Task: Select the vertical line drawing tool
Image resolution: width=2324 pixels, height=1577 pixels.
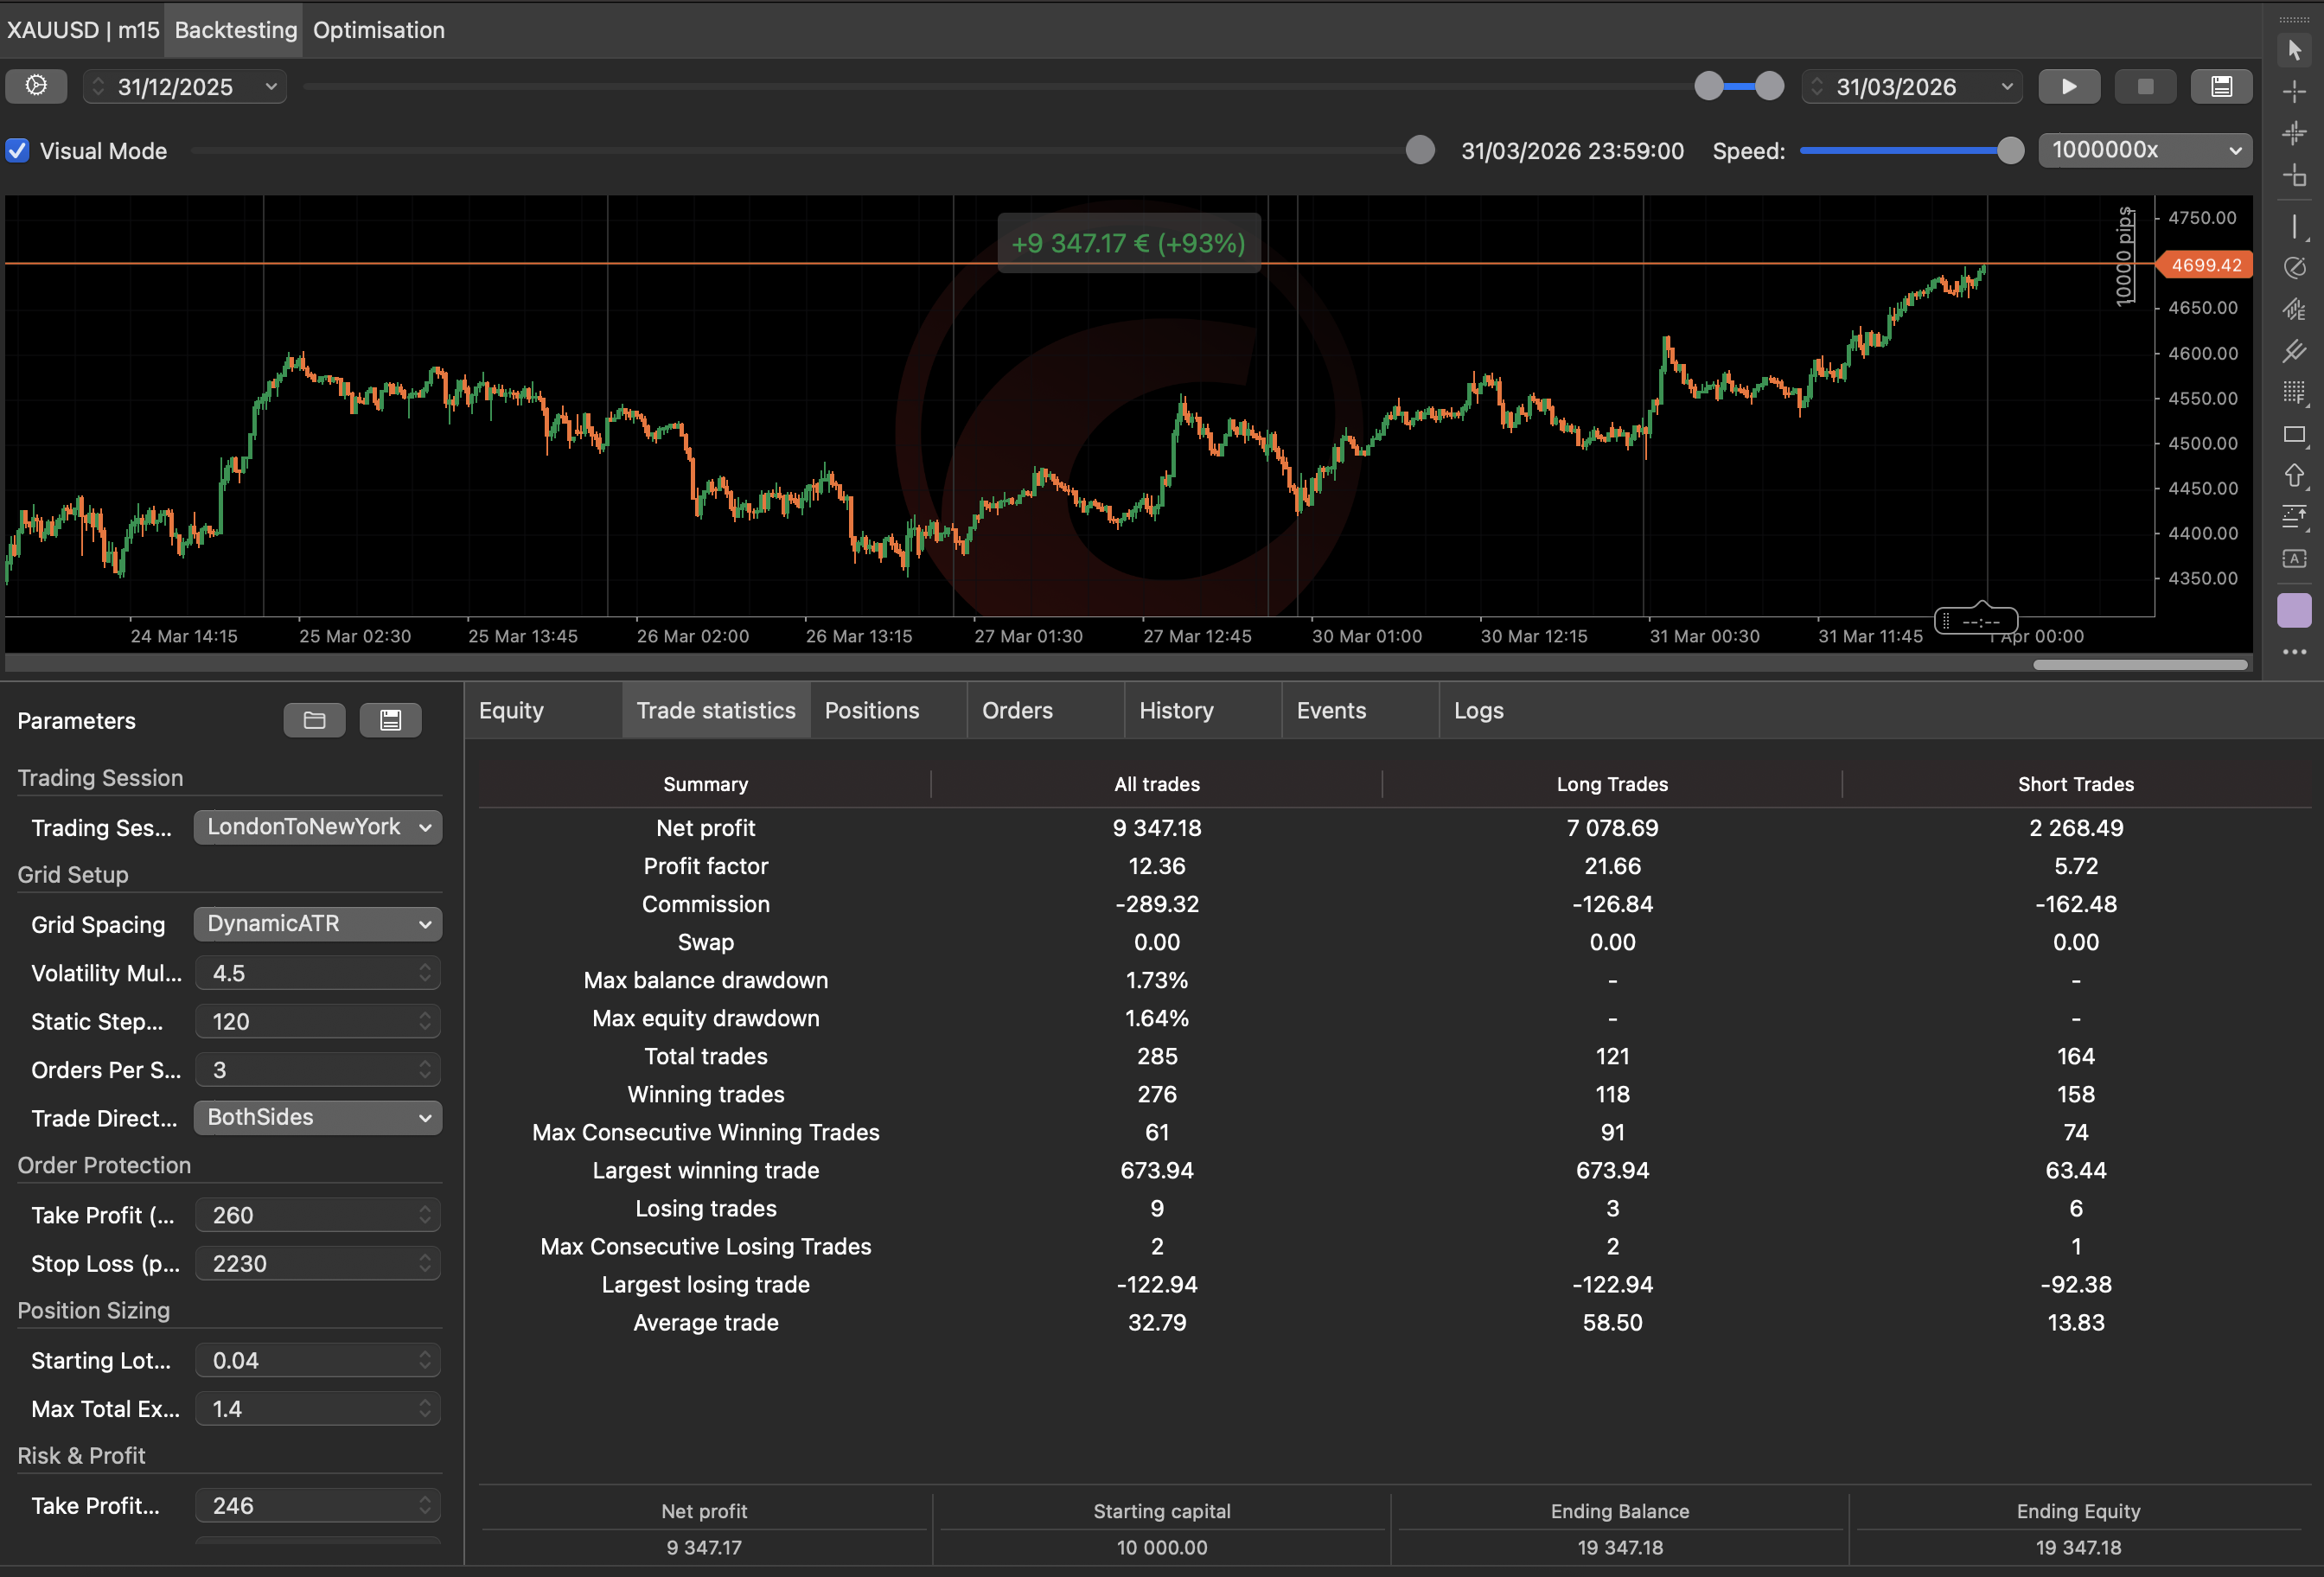Action: click(2294, 227)
